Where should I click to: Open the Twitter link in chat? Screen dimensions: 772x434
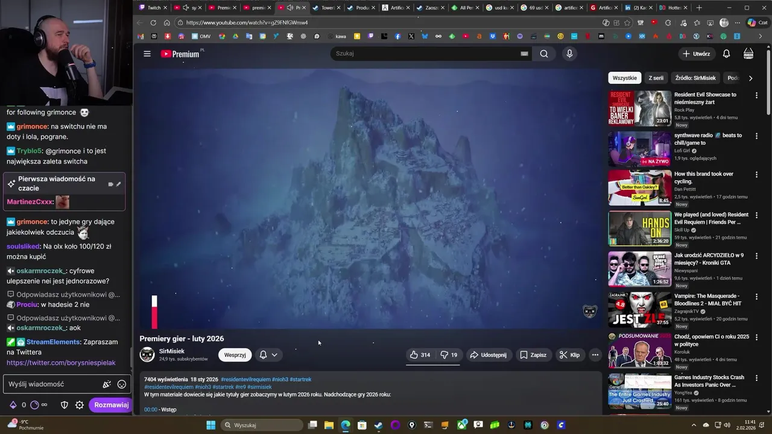point(61,363)
